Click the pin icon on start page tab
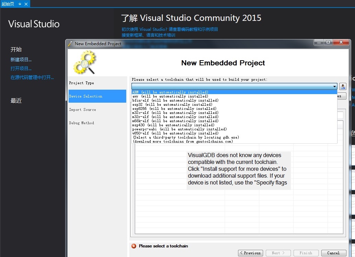This screenshot has width=355, height=257. (20, 4)
